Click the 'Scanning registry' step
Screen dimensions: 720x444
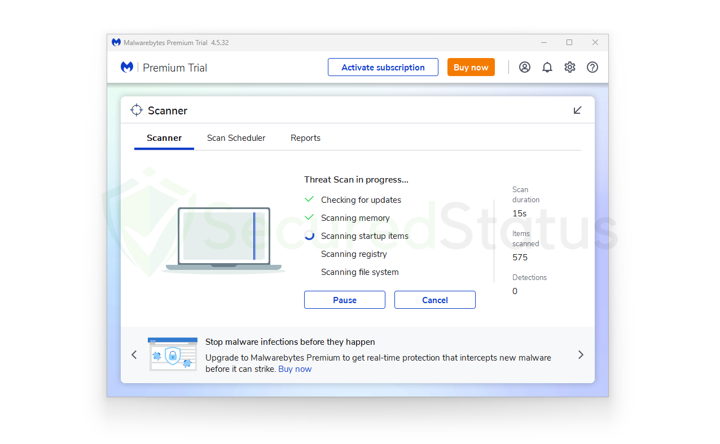[354, 254]
